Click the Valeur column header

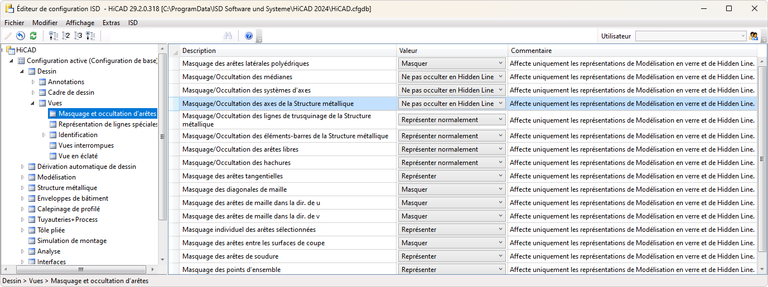click(x=452, y=51)
